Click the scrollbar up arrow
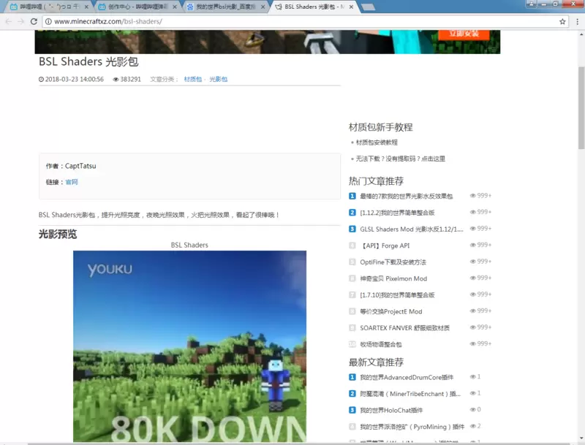The width and height of the screenshot is (585, 445). [x=581, y=34]
